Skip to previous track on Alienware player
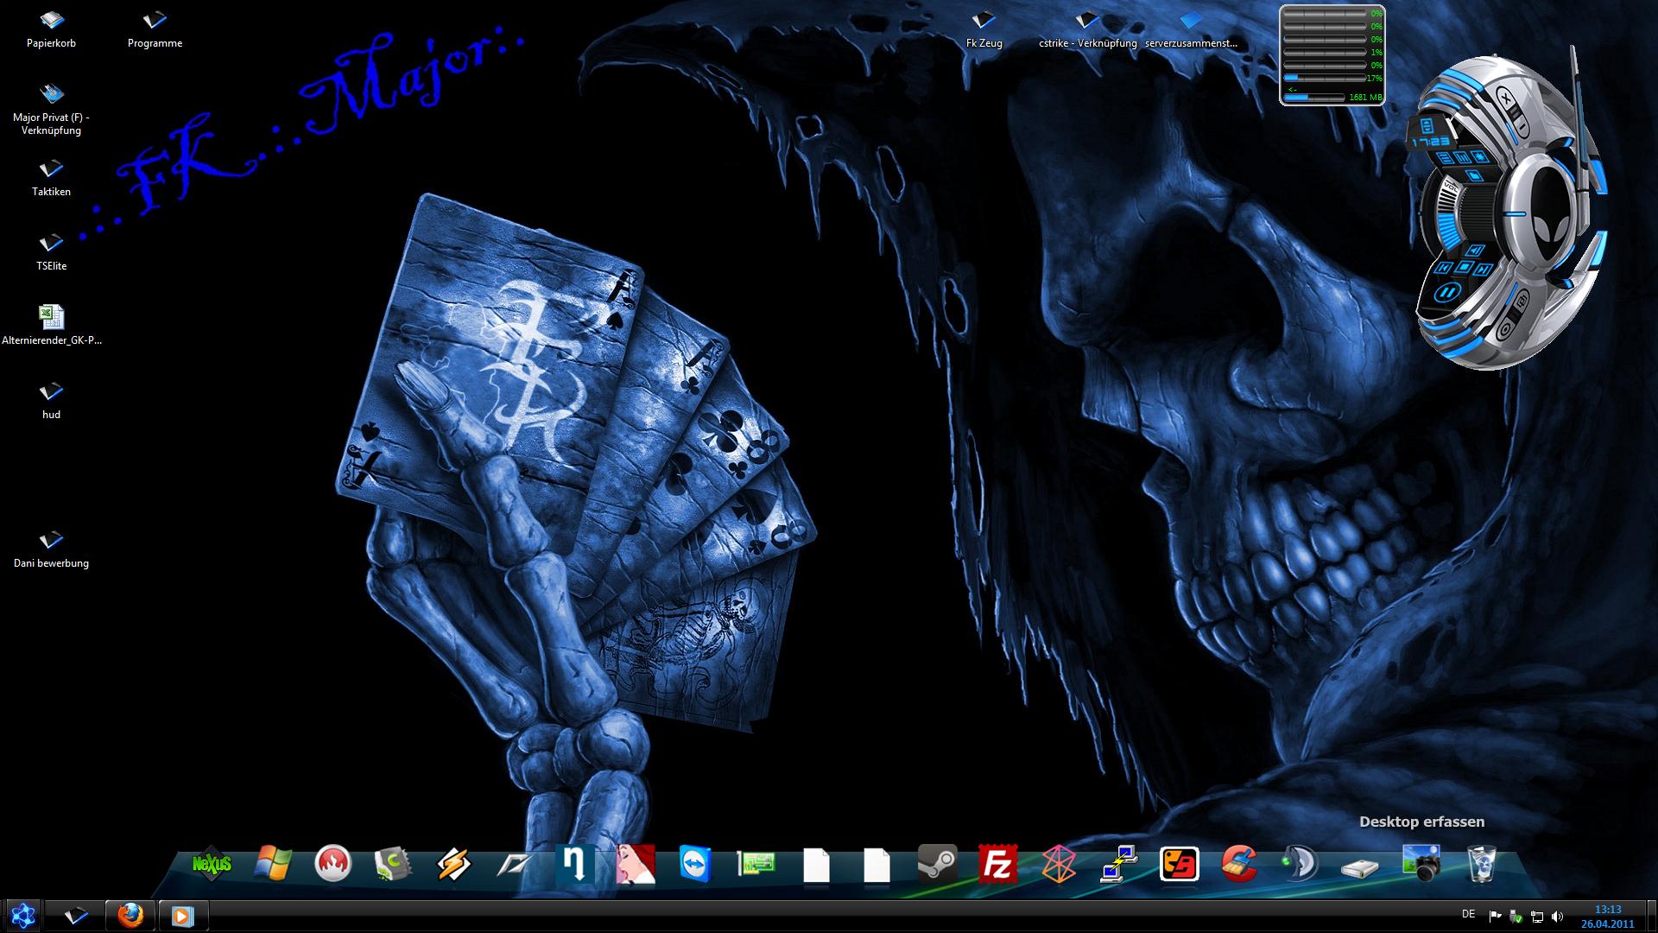Image resolution: width=1658 pixels, height=933 pixels. (x=1444, y=269)
